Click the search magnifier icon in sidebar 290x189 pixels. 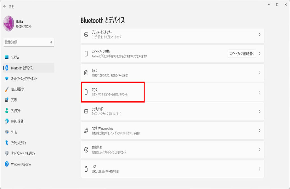pyautogui.click(x=51, y=42)
